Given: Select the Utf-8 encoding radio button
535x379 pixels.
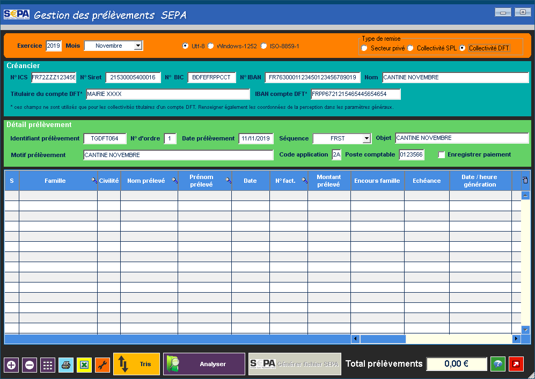Looking at the screenshot, I should pyautogui.click(x=186, y=46).
